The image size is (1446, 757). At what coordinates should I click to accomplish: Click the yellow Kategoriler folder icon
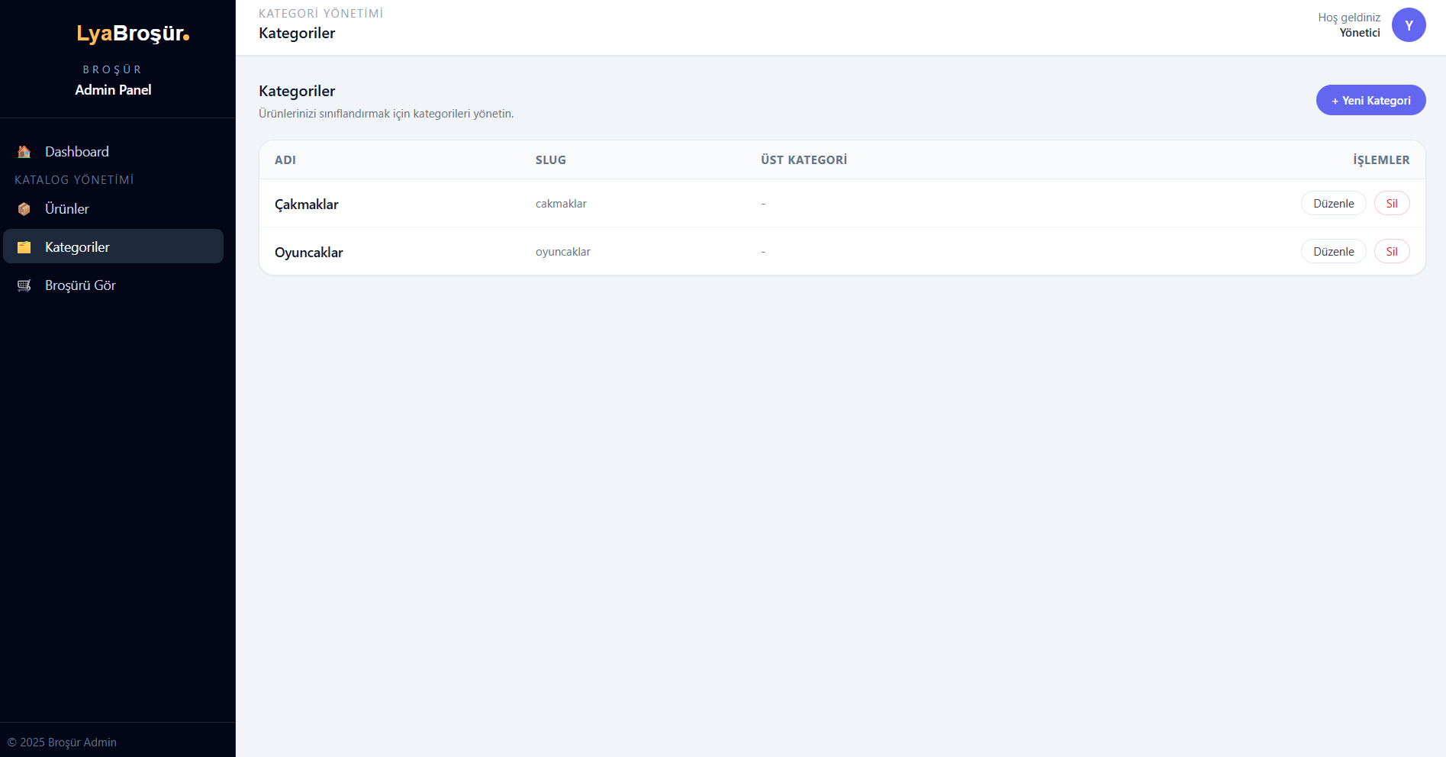[x=24, y=247]
